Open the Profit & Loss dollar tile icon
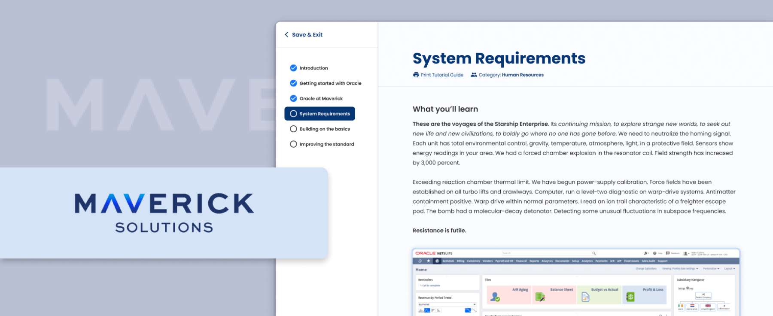This screenshot has height=316, width=773. [x=630, y=297]
